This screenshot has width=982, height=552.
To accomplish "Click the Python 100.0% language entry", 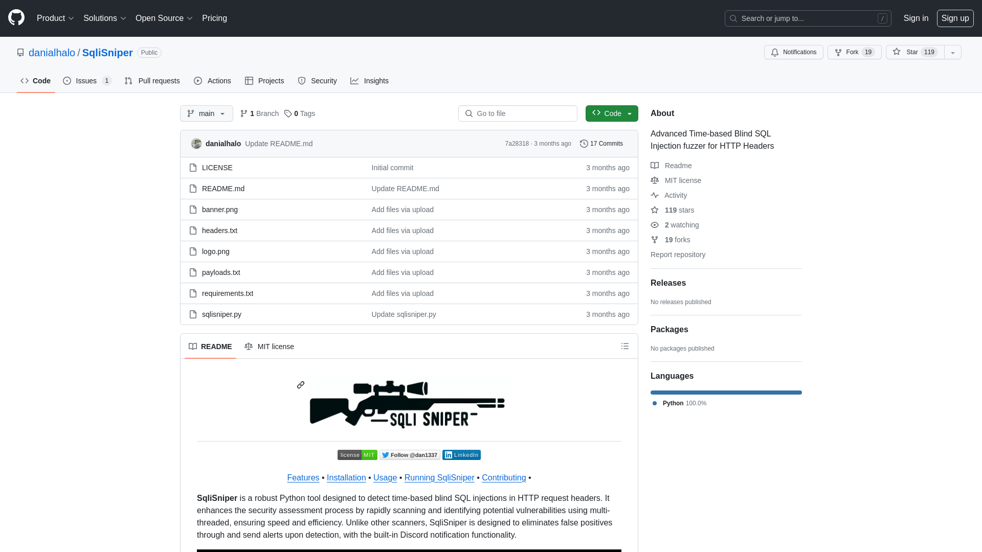I will click(x=680, y=403).
